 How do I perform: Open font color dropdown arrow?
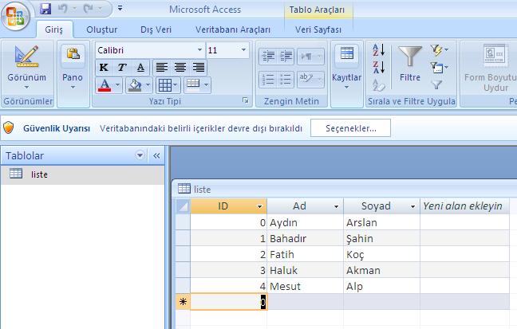(x=118, y=85)
